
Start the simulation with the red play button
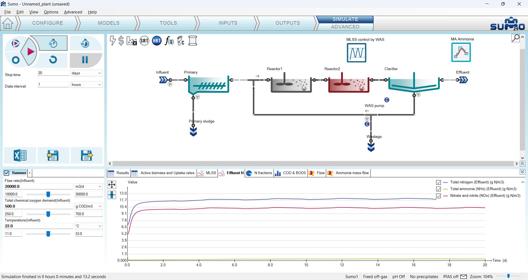[x=30, y=51]
